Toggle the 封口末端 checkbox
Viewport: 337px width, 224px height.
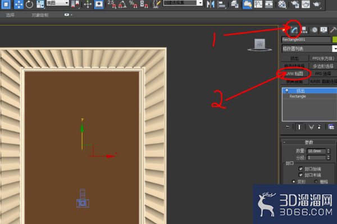click(300, 175)
